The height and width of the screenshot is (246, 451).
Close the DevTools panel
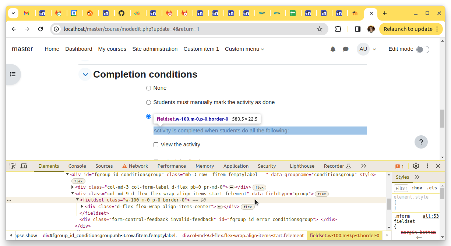438,166
